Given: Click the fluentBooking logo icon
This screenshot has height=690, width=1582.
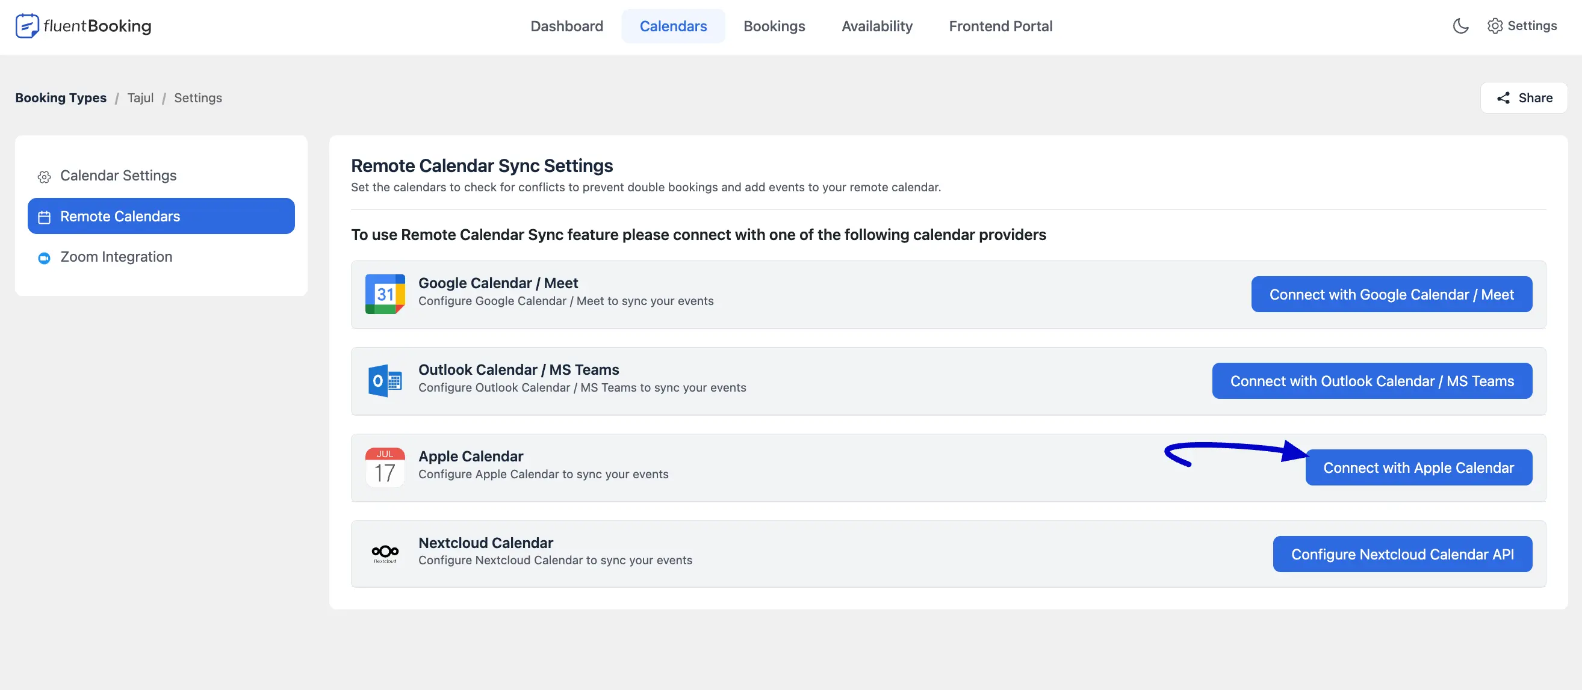Looking at the screenshot, I should tap(27, 26).
